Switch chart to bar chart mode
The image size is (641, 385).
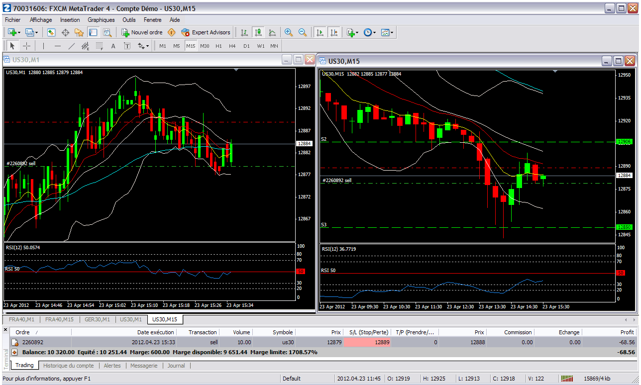244,32
